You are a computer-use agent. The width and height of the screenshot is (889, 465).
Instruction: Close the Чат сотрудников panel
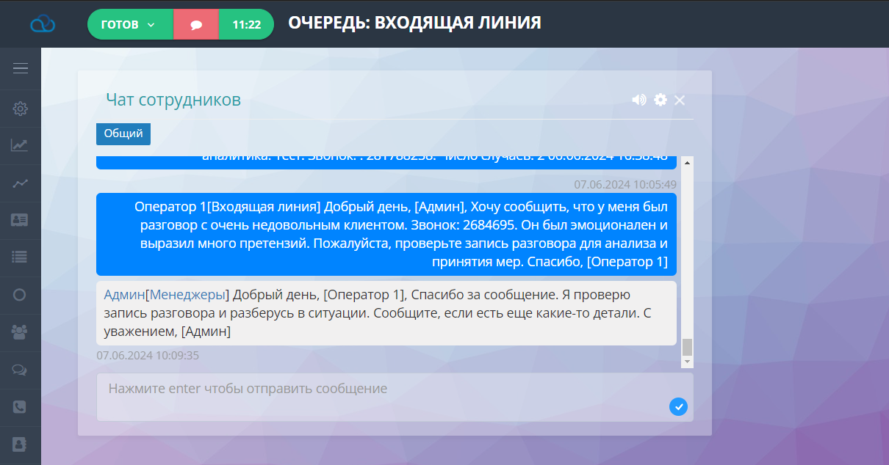(x=680, y=100)
